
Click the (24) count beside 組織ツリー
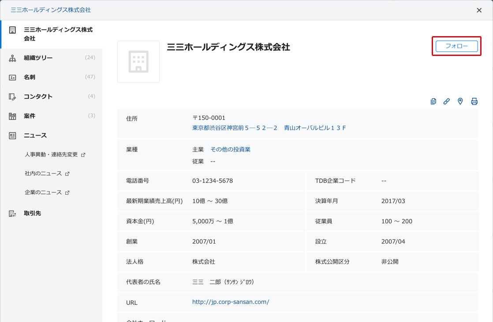(x=90, y=58)
